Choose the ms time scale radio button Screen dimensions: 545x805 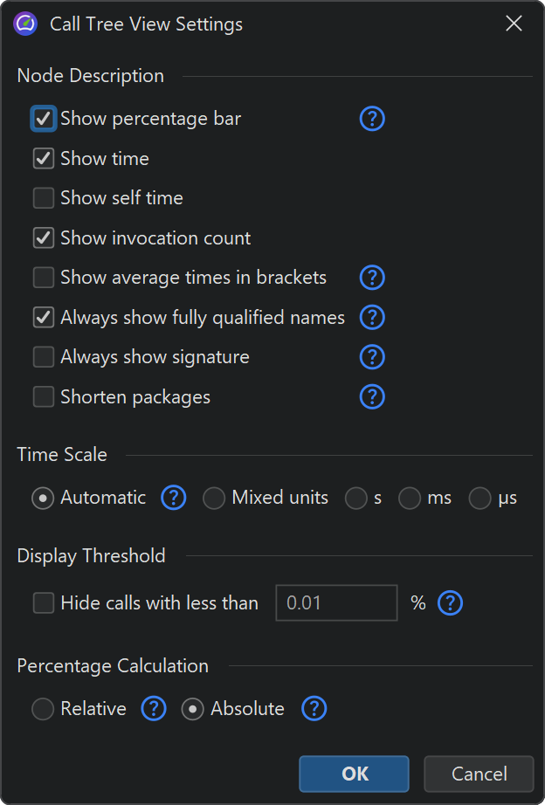pyautogui.click(x=410, y=499)
